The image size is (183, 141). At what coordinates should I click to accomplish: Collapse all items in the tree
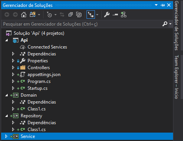pyautogui.click(x=70, y=15)
